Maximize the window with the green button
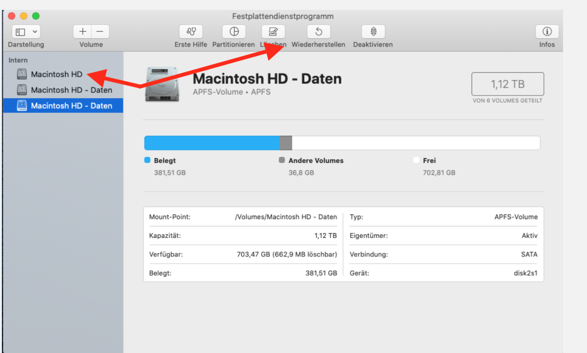This screenshot has height=353, width=587. [x=36, y=16]
